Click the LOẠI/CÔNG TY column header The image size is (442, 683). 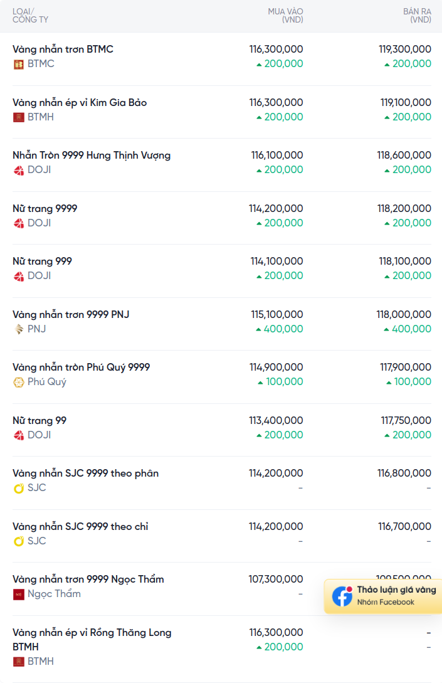[30, 15]
